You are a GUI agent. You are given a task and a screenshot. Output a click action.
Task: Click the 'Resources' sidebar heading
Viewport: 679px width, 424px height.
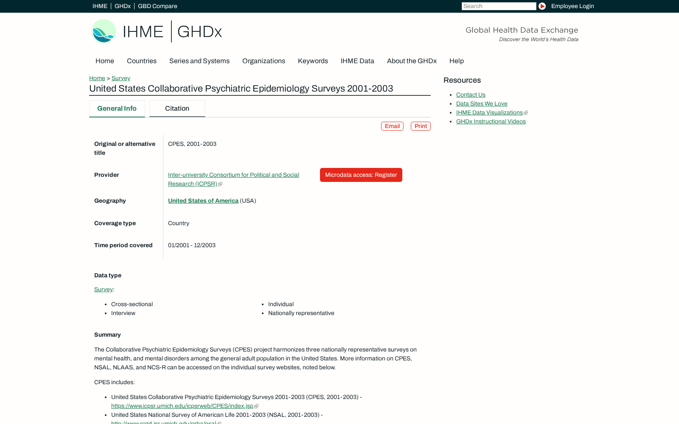click(462, 80)
